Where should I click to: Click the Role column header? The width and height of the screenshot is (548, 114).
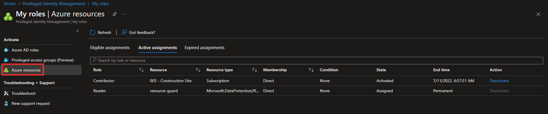pos(97,70)
